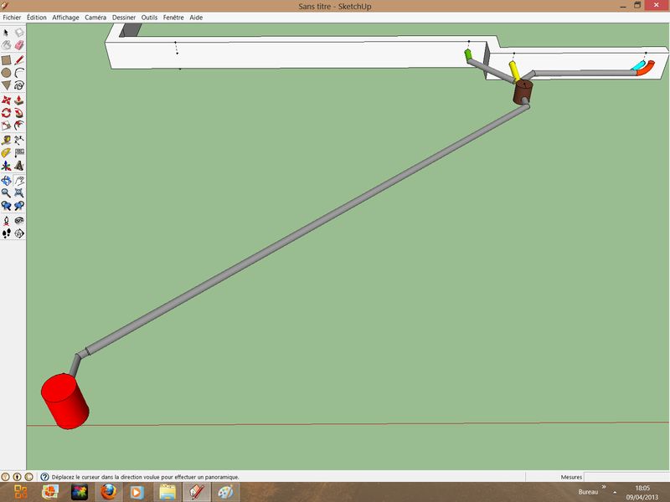
Task: Open the Fenêtre menu
Action: (174, 17)
